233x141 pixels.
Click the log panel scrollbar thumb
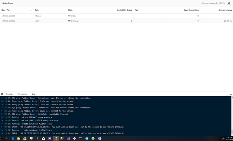[232, 132]
